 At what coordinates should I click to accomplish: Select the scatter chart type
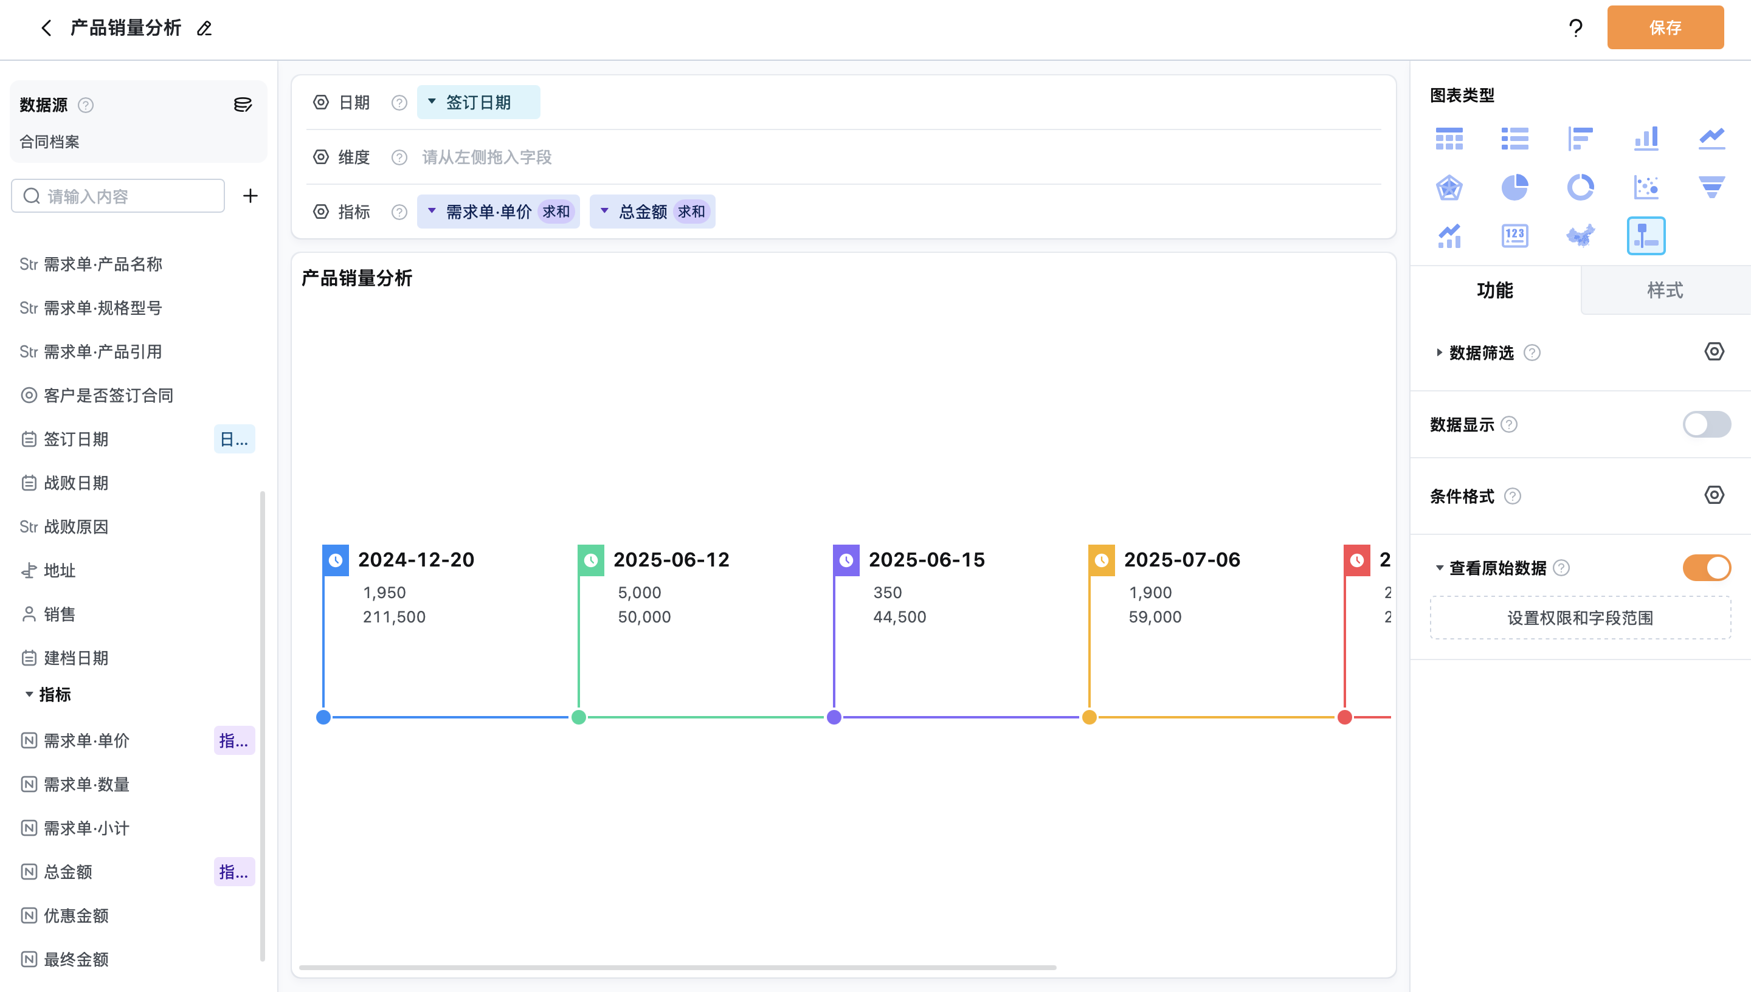click(1646, 187)
